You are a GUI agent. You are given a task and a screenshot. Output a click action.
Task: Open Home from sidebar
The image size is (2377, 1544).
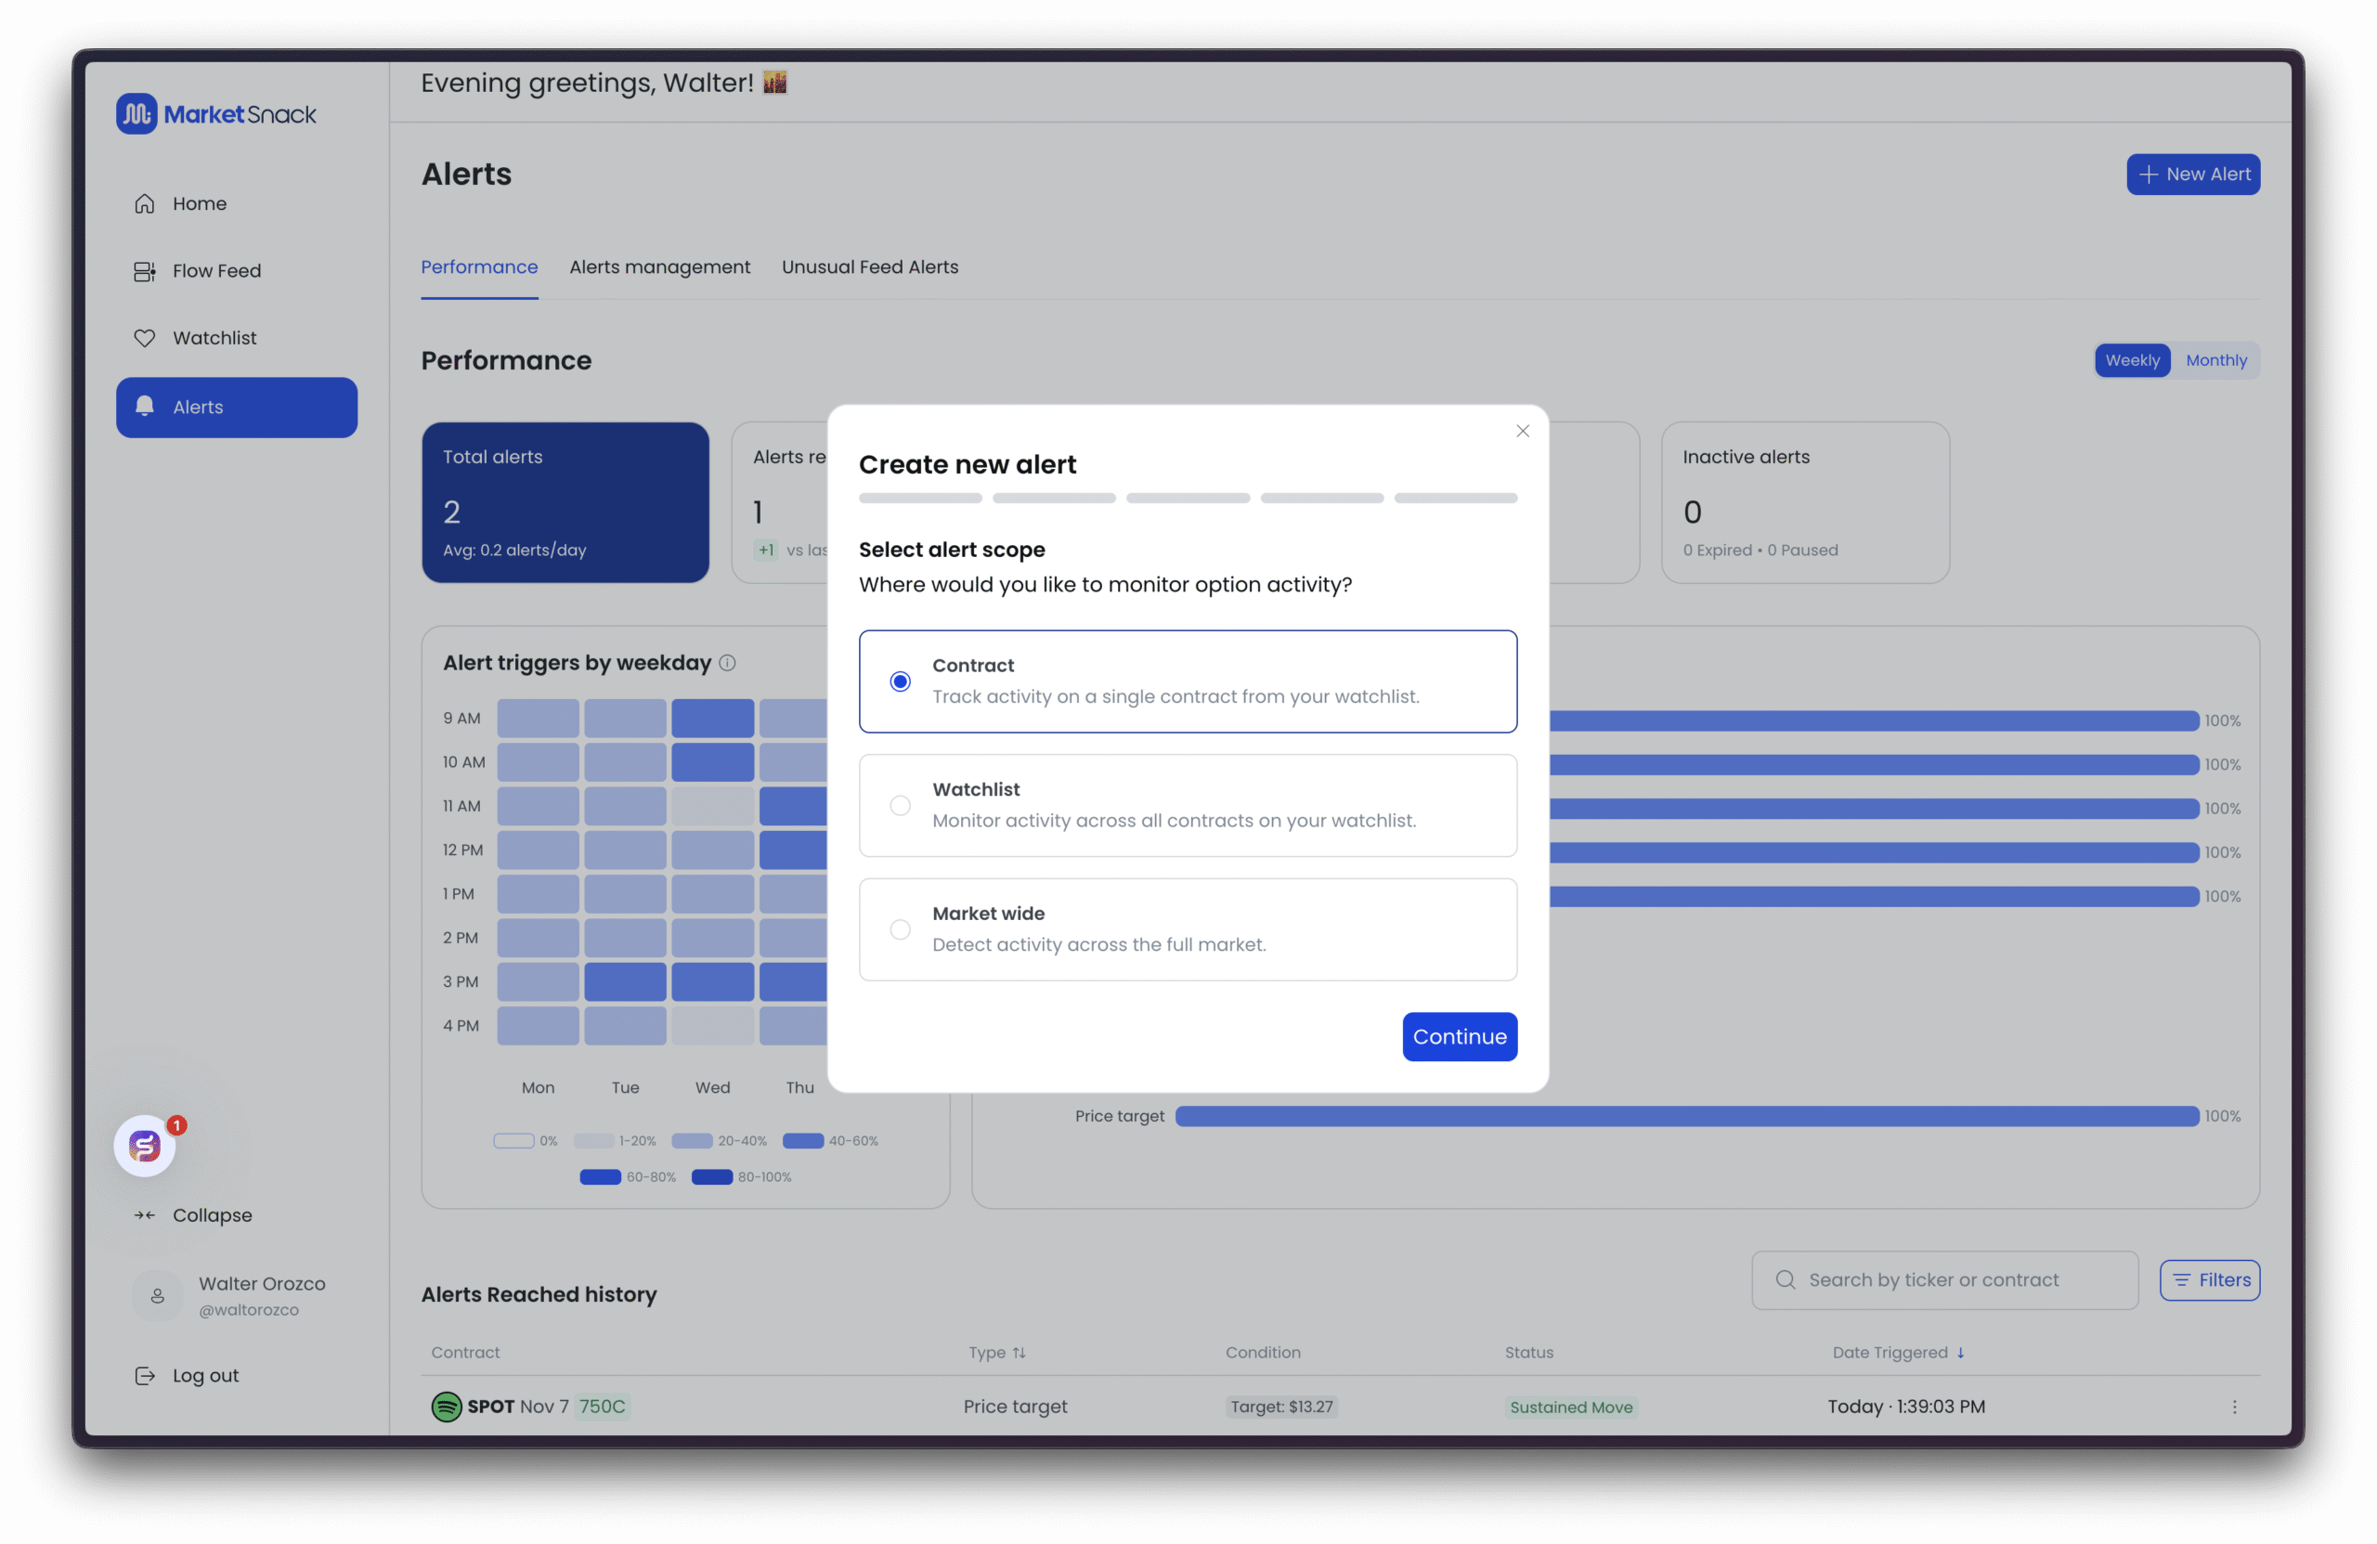(x=199, y=203)
